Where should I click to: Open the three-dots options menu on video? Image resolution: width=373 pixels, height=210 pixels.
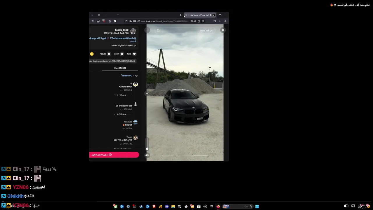click(x=147, y=30)
